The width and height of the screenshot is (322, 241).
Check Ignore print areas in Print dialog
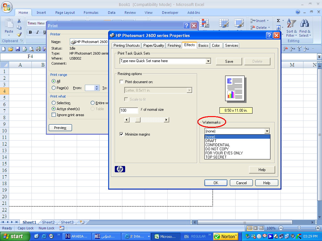(x=53, y=115)
